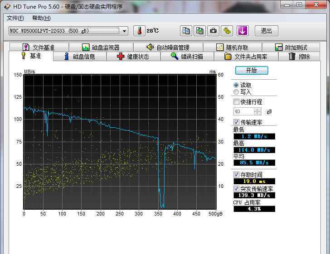The height and width of the screenshot is (254, 330).
Task: Click minimum value 1.2 MB/s
Action: tap(254, 136)
